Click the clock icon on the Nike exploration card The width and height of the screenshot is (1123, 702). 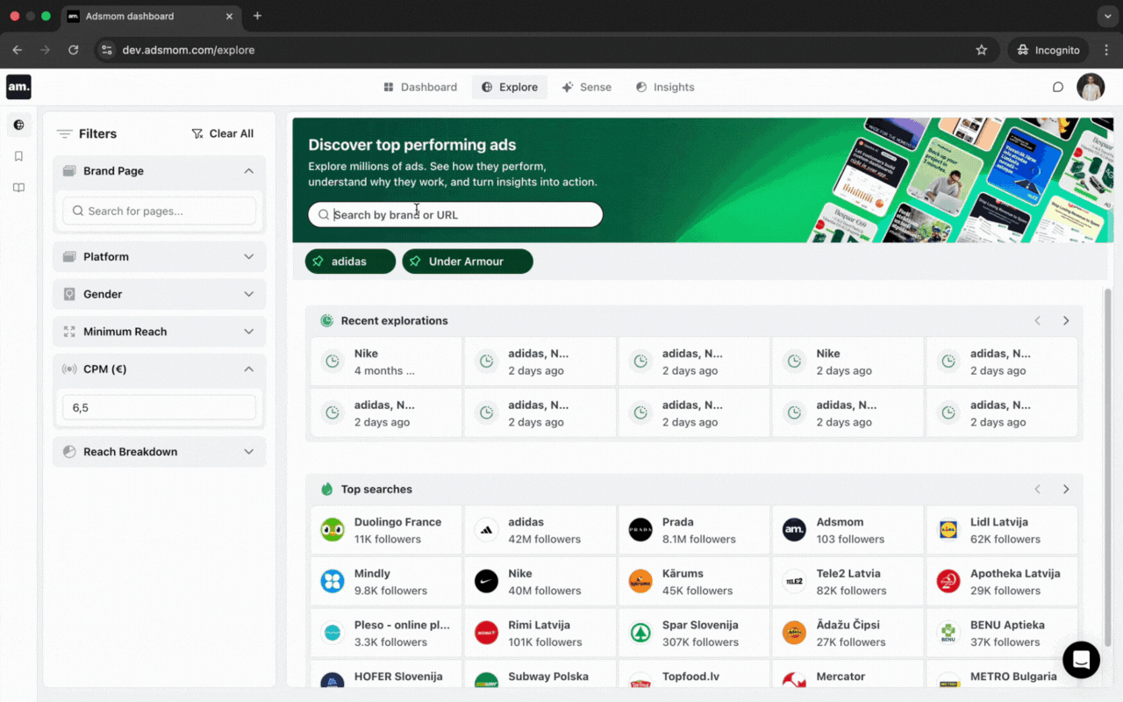click(333, 361)
